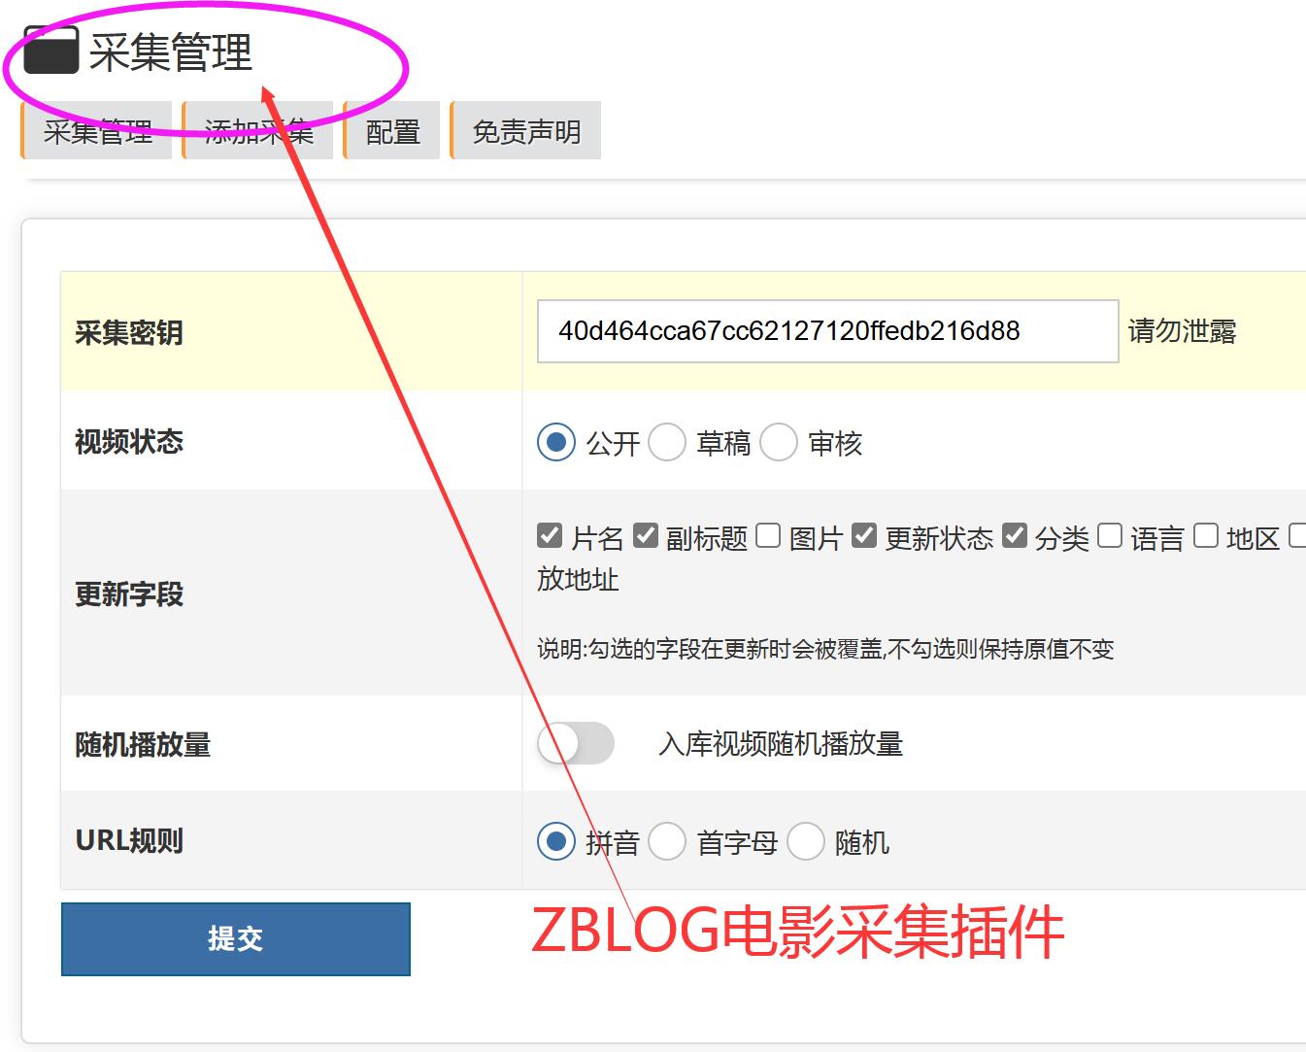
Task: Select 拼音 as URL rule
Action: tap(556, 841)
